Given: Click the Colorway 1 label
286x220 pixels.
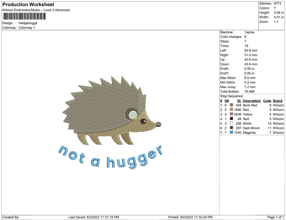Looking at the screenshot, I should pos(27,28).
